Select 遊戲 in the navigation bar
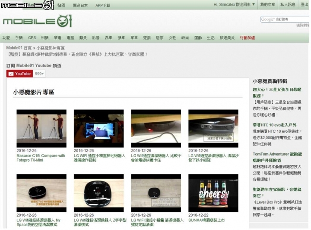The image size is (311, 230). pyautogui.click(x=147, y=37)
